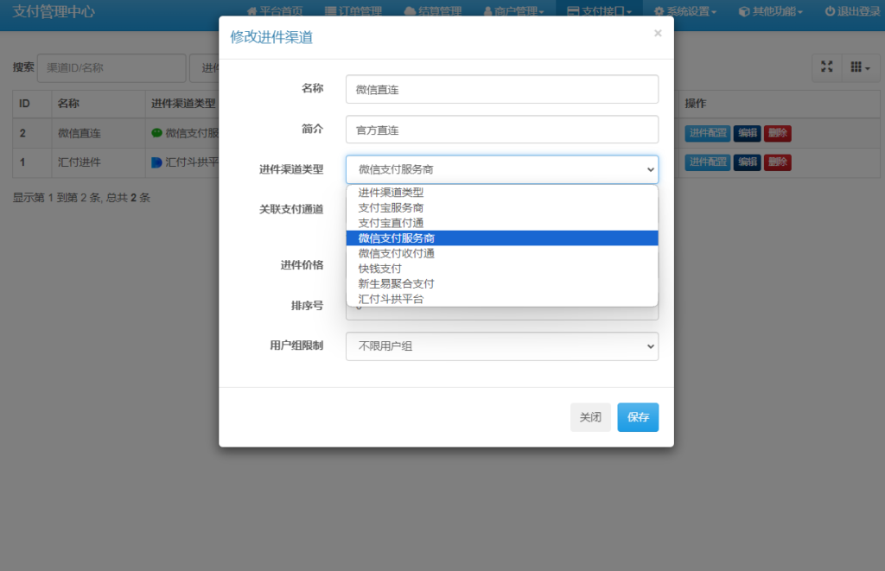Click the home icon beside 平台首页
The width and height of the screenshot is (885, 571).
(x=253, y=11)
